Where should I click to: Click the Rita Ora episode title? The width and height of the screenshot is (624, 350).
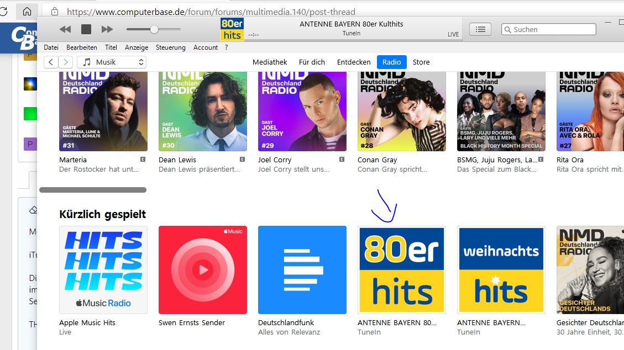570,160
